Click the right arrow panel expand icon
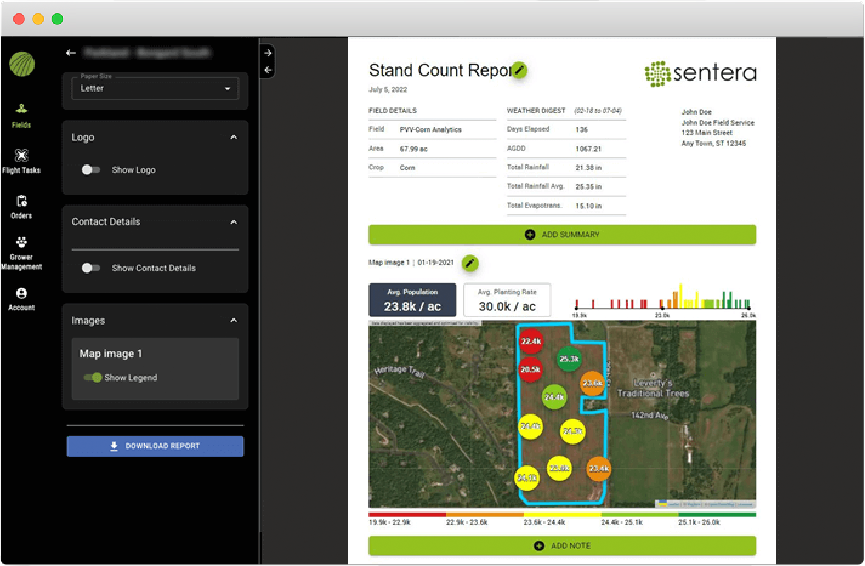The height and width of the screenshot is (566, 865). coord(268,53)
